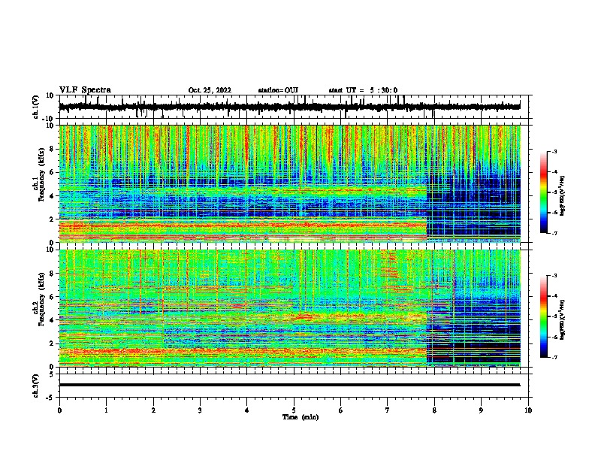This screenshot has width=595, height=460.
Task: Click the "-7" tick on ch.2 colorbar
Action: tap(554, 357)
